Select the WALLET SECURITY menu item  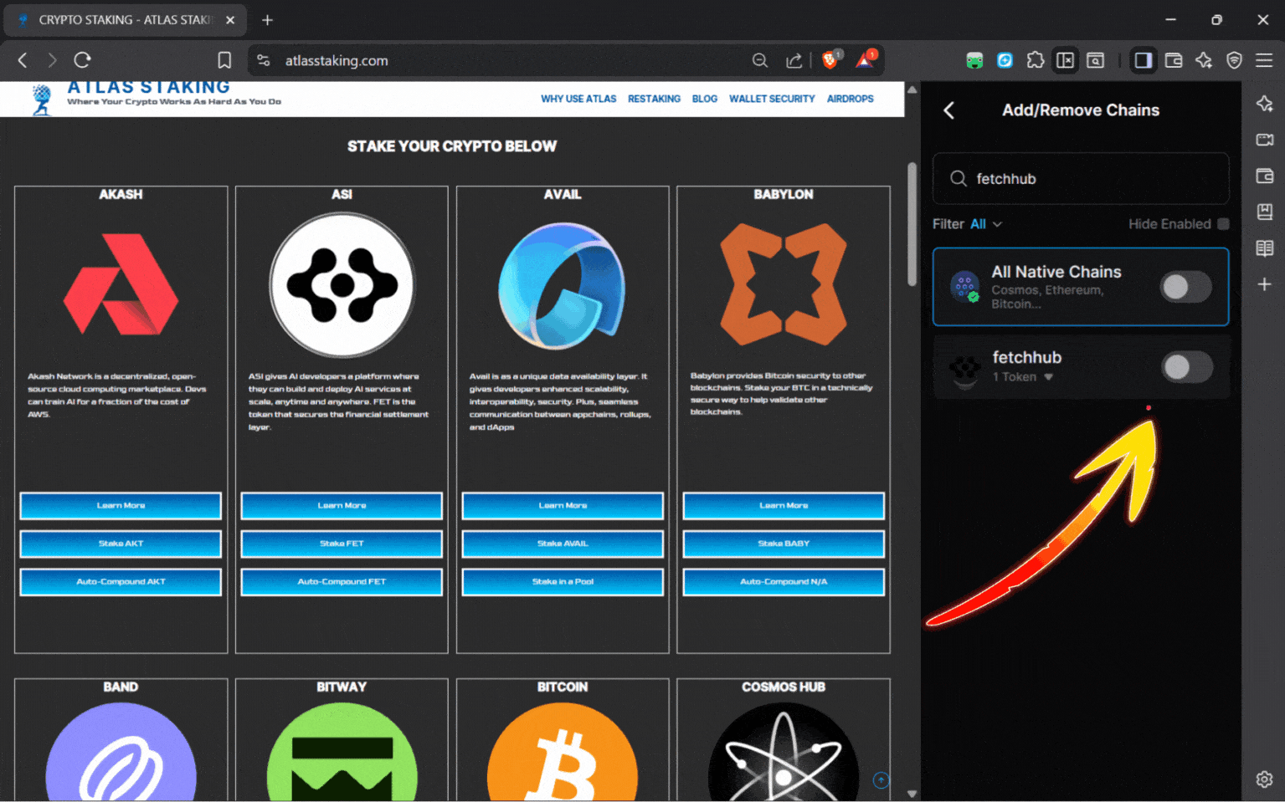[x=771, y=99]
